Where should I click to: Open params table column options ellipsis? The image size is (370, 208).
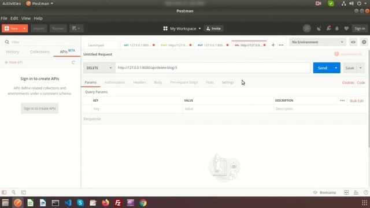point(342,101)
